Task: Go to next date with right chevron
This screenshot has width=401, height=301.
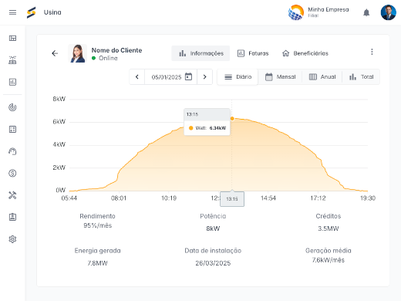Action: point(204,77)
